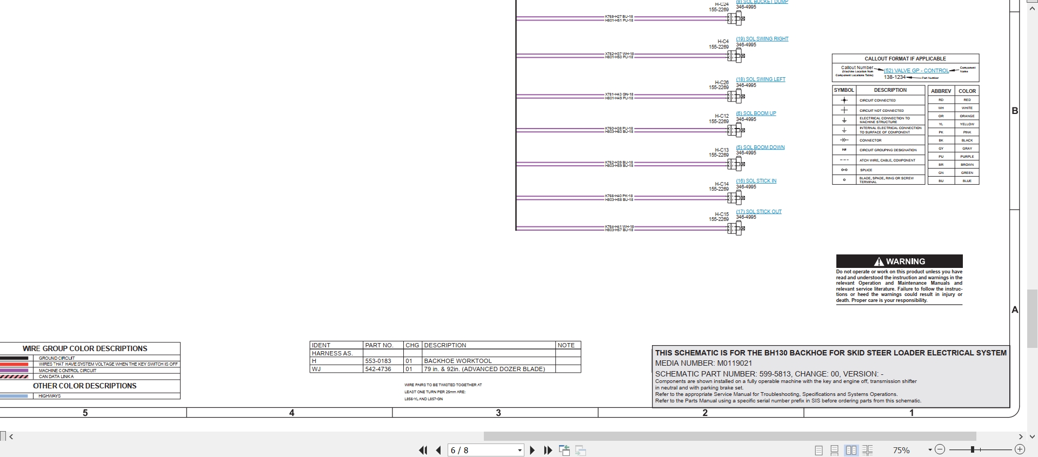Jump to the last page
The image size is (1038, 457).
tap(548, 450)
